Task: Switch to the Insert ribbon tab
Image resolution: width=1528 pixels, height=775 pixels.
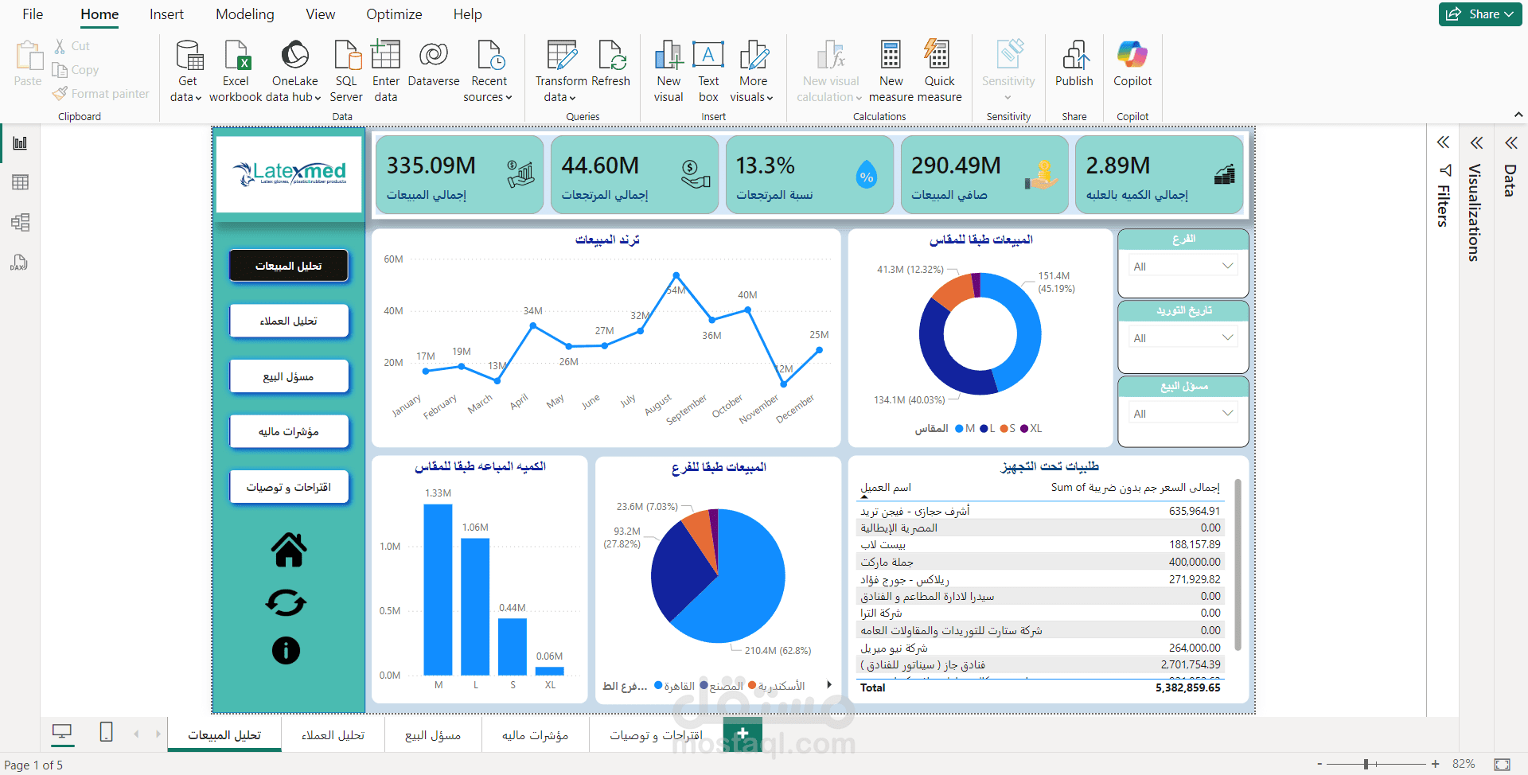Action: [x=166, y=14]
